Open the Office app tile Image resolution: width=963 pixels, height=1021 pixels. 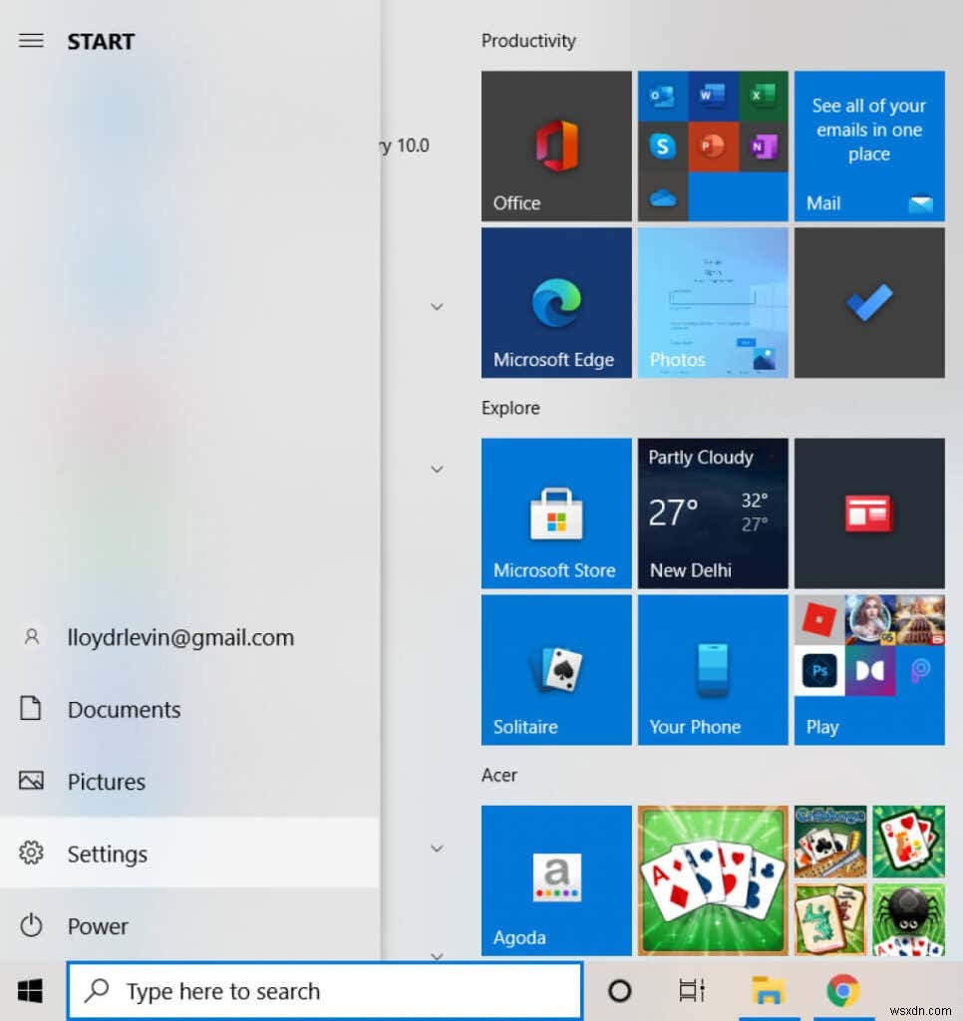(555, 146)
